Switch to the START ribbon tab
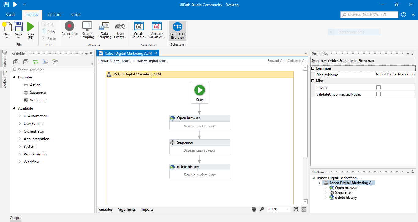Screen dimensions: 418x222 coord(11,15)
